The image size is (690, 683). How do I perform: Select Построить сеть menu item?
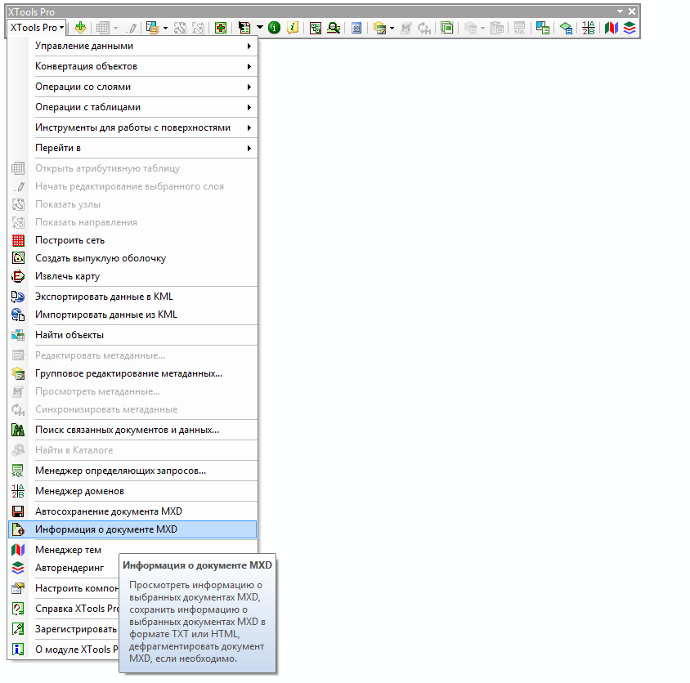tap(132, 240)
